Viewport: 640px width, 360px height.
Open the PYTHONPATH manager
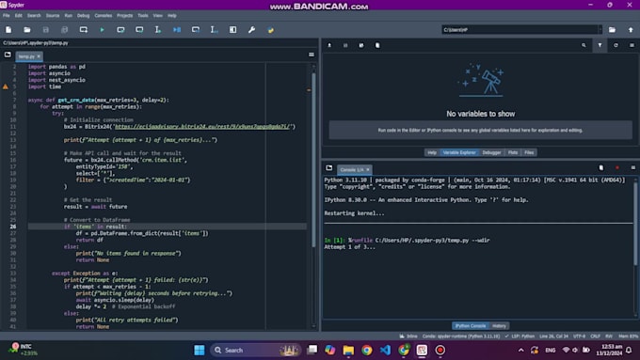point(271,30)
